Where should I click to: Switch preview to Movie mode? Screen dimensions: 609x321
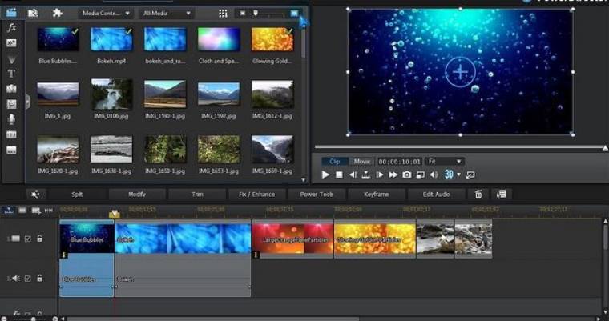(x=361, y=161)
